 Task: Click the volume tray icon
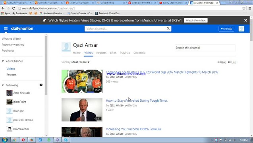coord(234,140)
